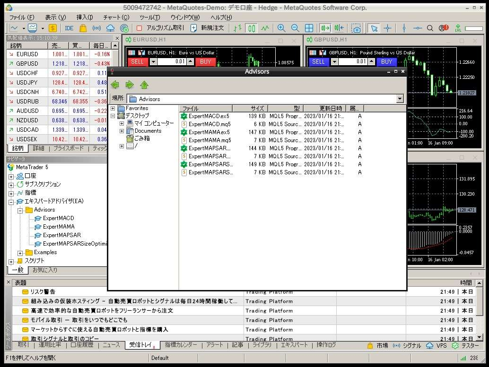Add a vertical line to the chart
The image size is (489, 367).
(x=404, y=28)
